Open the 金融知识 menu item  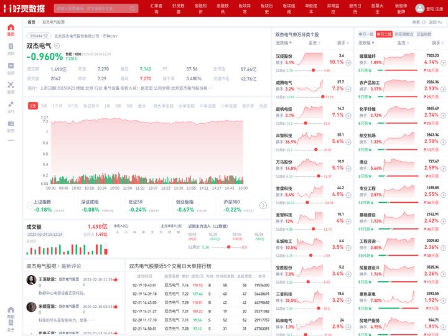pyautogui.click(x=200, y=9)
